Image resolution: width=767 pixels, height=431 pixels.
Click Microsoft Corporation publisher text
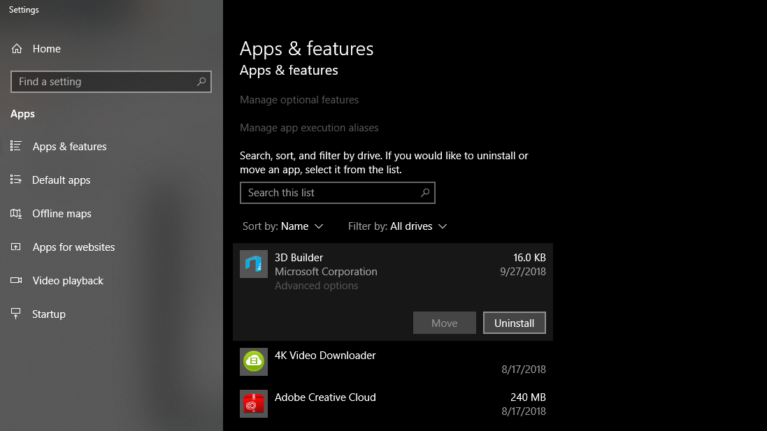[x=326, y=272]
